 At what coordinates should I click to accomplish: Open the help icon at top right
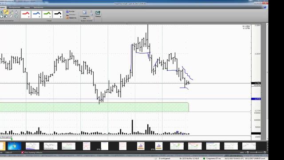point(265,7)
